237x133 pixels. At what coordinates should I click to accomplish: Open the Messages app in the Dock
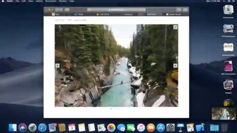click(x=121, y=128)
